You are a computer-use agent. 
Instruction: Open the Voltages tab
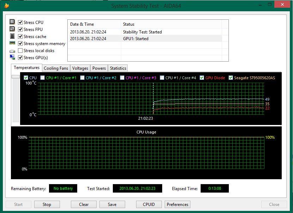[80, 68]
